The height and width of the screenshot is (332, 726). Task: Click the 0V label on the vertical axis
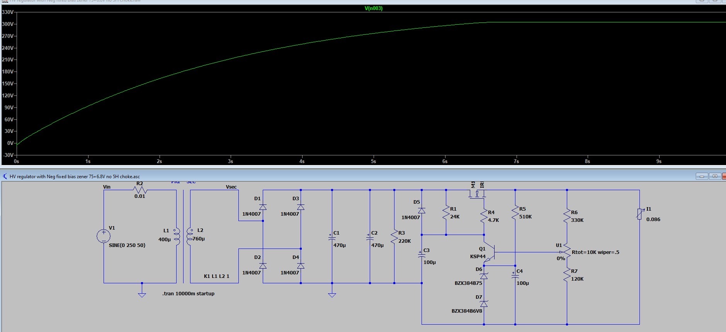click(10, 143)
